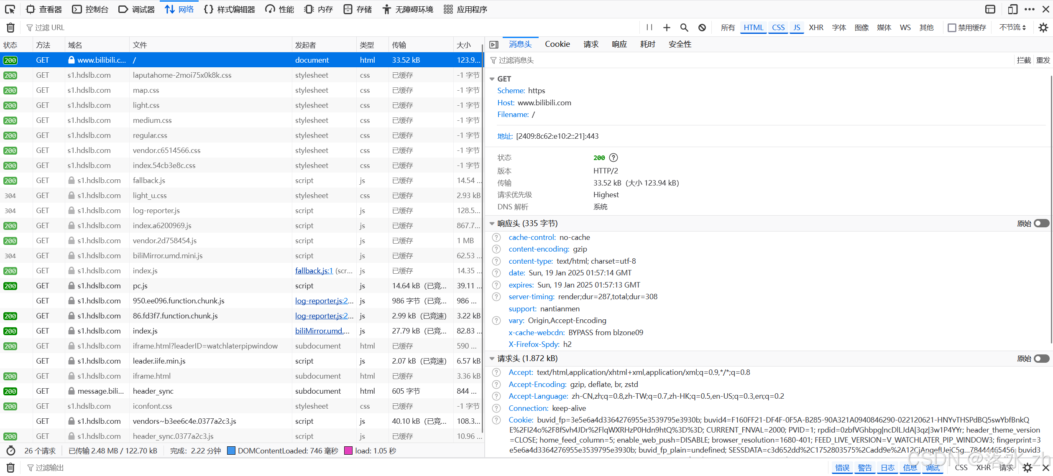
Task: Toggle the XHR request type filter
Action: 816,28
